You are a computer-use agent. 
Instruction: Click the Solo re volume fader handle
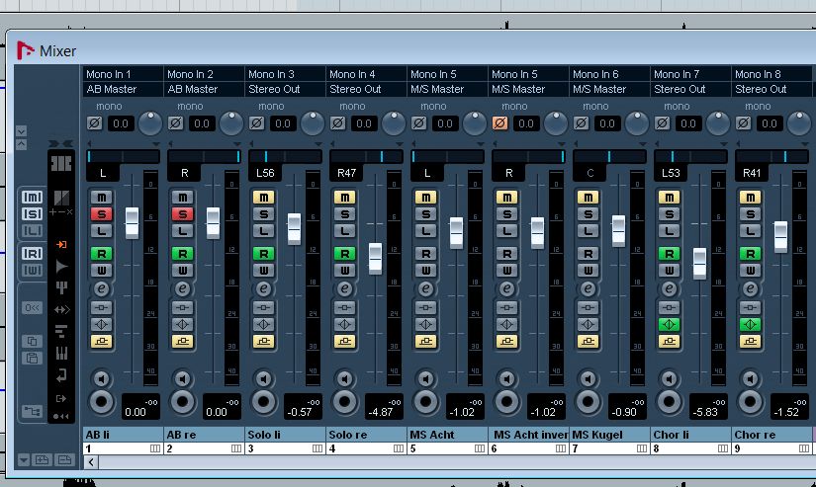pyautogui.click(x=375, y=258)
